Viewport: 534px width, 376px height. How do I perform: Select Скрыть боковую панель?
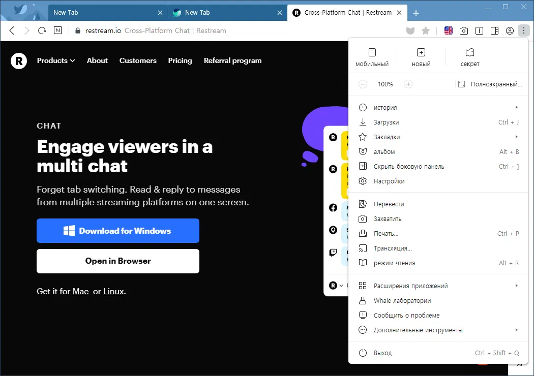click(x=438, y=166)
